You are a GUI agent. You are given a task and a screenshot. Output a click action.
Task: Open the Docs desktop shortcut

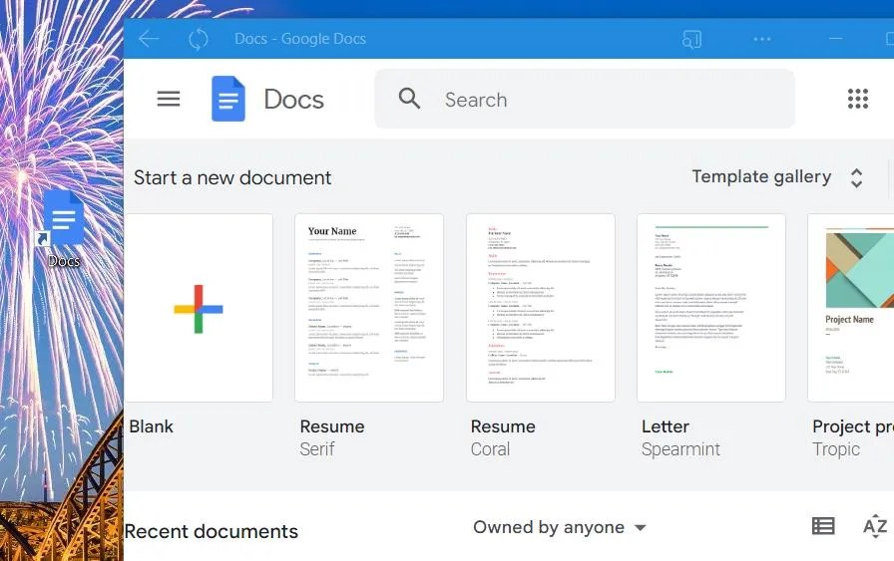(x=64, y=228)
